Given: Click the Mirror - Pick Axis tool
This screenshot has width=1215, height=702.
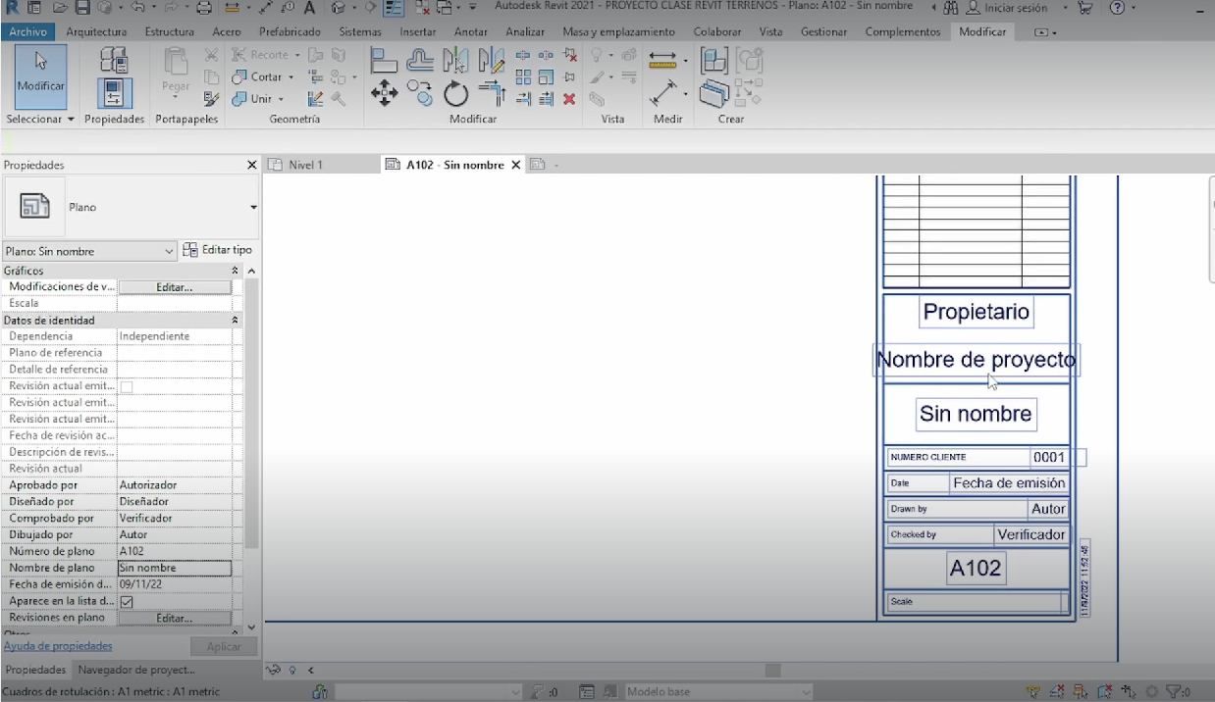Looking at the screenshot, I should click(456, 61).
